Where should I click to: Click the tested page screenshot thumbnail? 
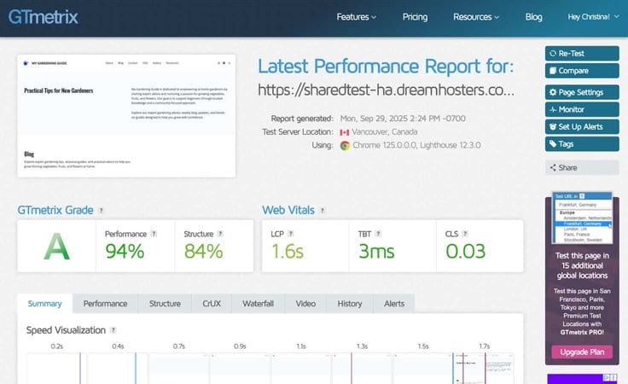[x=126, y=116]
